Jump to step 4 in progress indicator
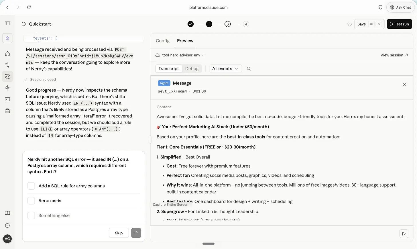Image resolution: width=417 pixels, height=249 pixels. 246,24
